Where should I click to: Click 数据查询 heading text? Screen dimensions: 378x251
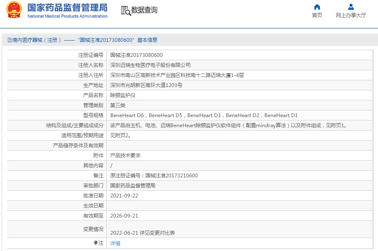(x=144, y=10)
